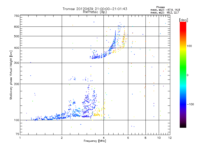200x150 pixels.
Task: Pick the yellow colorbar band beside 100
Action: coord(183,46)
